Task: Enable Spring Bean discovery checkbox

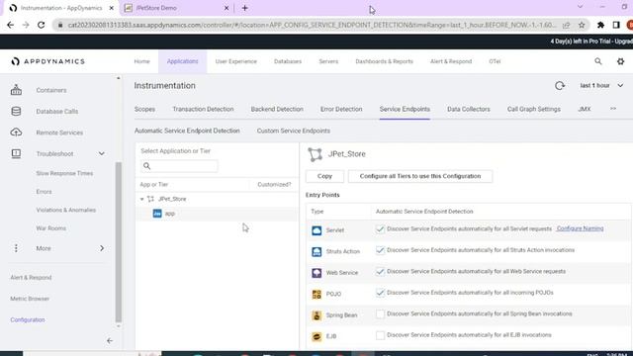Action: pyautogui.click(x=380, y=313)
